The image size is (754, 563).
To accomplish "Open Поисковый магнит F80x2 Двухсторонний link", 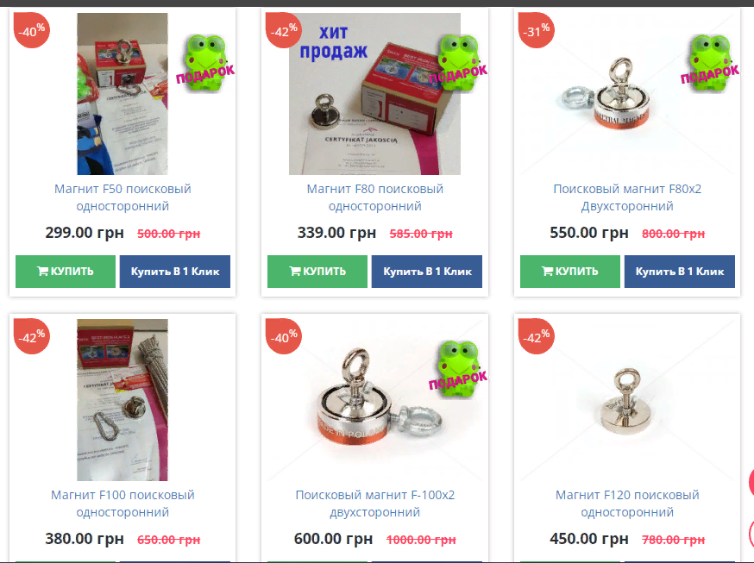I will [627, 197].
